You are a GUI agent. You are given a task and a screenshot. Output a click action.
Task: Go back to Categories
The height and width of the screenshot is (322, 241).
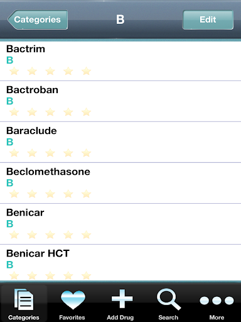click(38, 19)
